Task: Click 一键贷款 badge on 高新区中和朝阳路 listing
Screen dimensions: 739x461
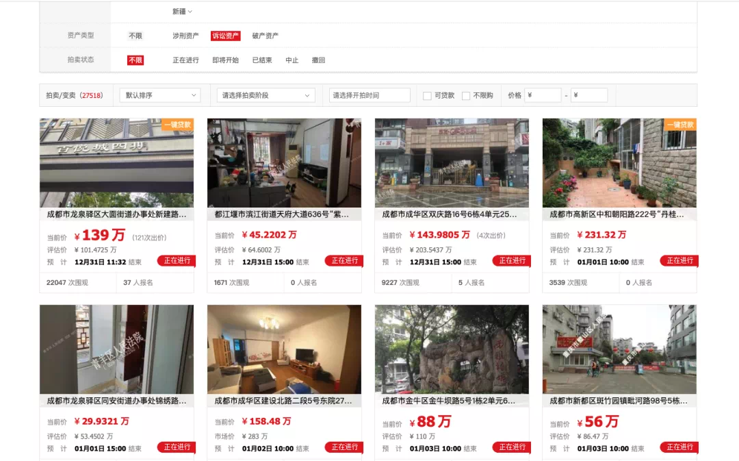Action: point(681,125)
